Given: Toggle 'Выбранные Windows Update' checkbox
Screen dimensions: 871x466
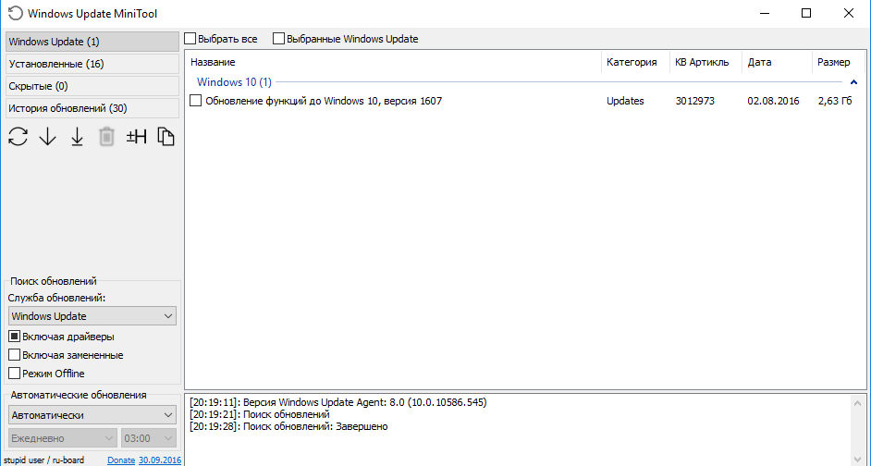Looking at the screenshot, I should 279,39.
